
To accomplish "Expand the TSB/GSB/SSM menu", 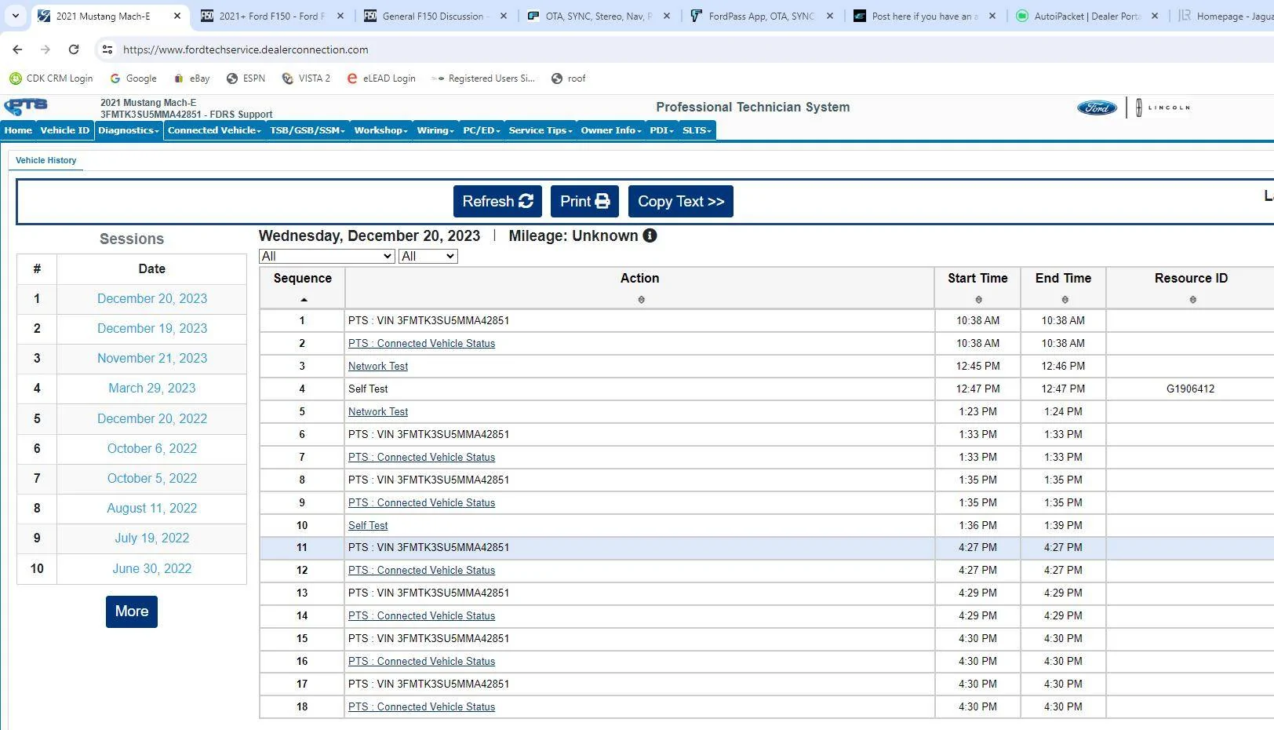I will 308,130.
